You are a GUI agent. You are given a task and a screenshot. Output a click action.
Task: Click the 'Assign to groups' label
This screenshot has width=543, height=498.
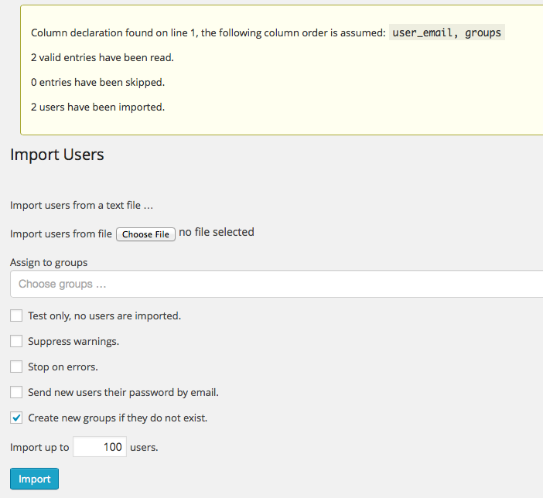49,262
